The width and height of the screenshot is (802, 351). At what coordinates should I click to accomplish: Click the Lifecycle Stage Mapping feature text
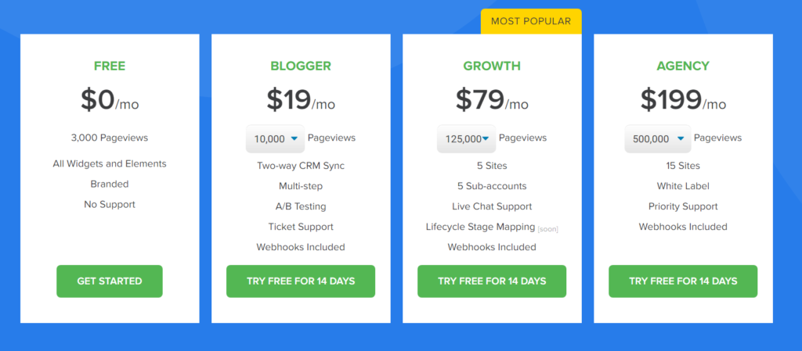[x=480, y=227]
